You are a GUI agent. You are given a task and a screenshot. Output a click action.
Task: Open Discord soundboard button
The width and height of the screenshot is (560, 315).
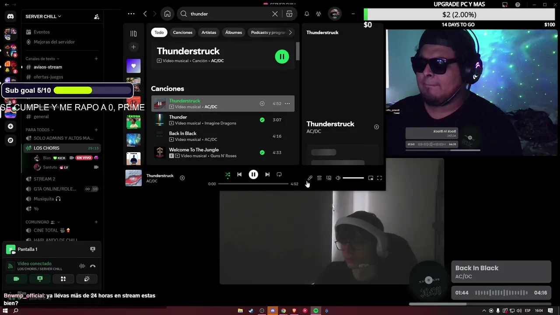pyautogui.click(x=87, y=279)
